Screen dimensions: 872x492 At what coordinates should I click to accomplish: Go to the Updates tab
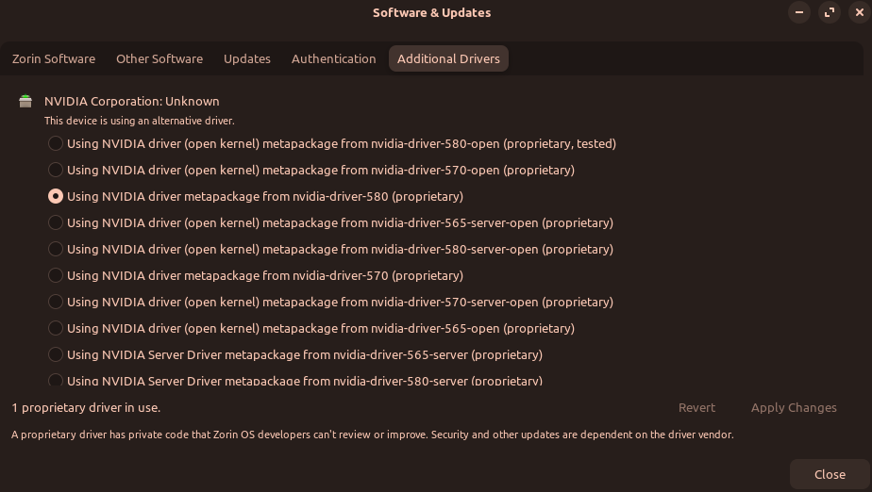point(247,58)
